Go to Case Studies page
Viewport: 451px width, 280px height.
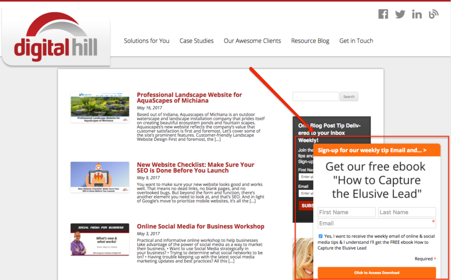196,41
